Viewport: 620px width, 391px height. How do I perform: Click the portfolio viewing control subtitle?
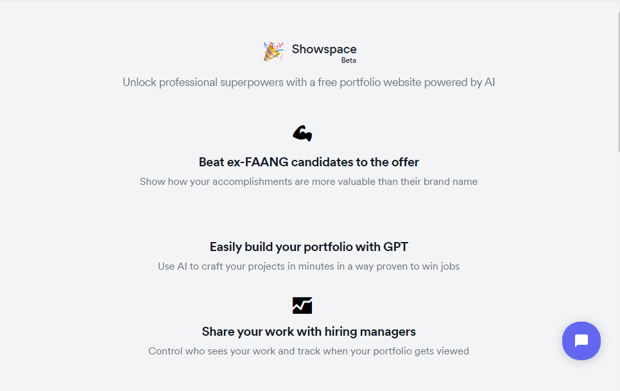click(x=309, y=351)
